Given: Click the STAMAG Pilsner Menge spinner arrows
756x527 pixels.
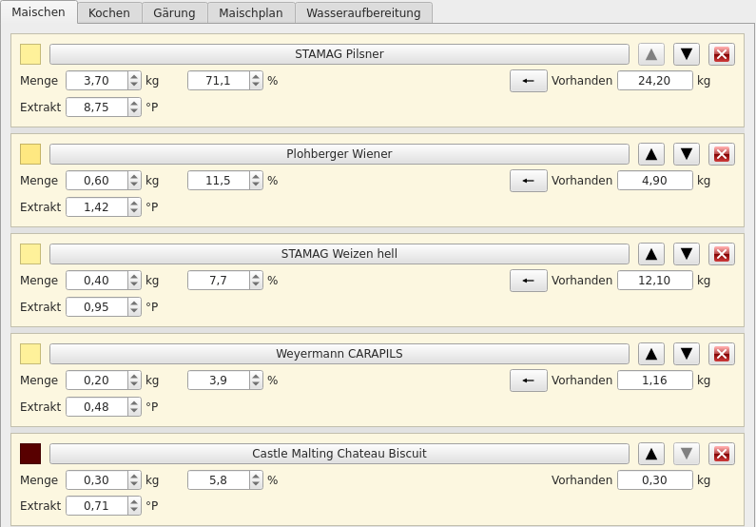Looking at the screenshot, I should pos(134,81).
